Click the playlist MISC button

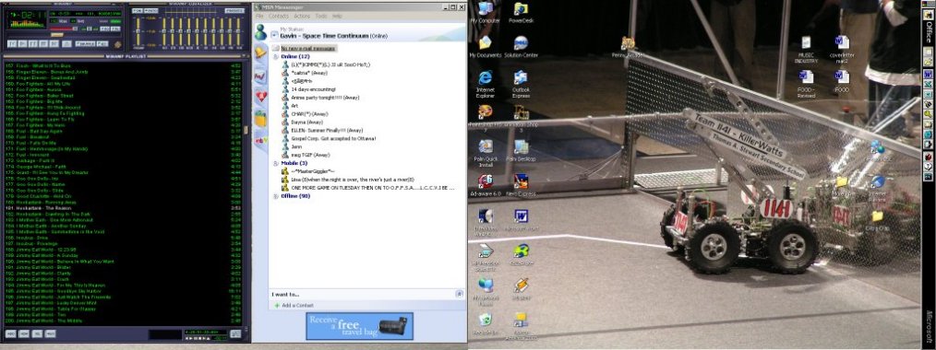point(50,334)
